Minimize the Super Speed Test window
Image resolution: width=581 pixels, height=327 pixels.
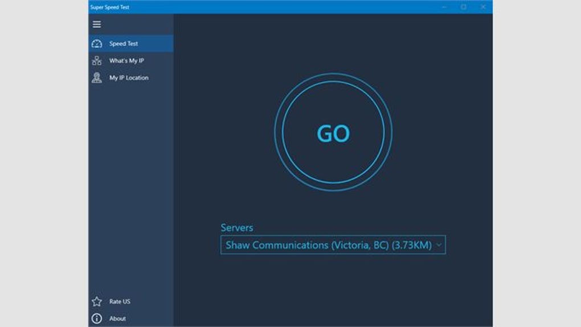click(444, 7)
